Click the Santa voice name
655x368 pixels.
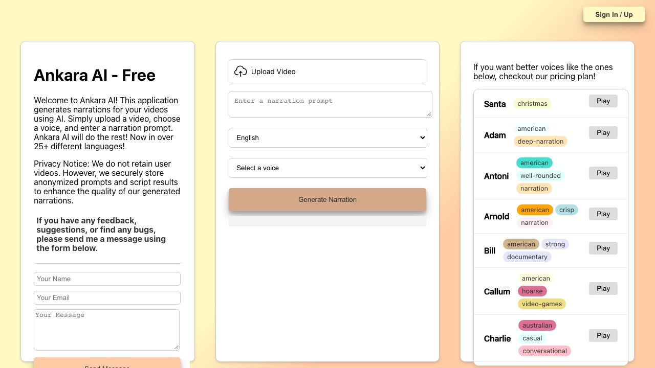click(x=495, y=104)
